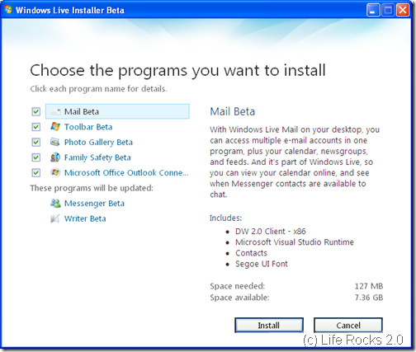The width and height of the screenshot is (416, 352).
Task: Click 'Microsoft Visual Studio Runtime' entry
Action: click(295, 242)
